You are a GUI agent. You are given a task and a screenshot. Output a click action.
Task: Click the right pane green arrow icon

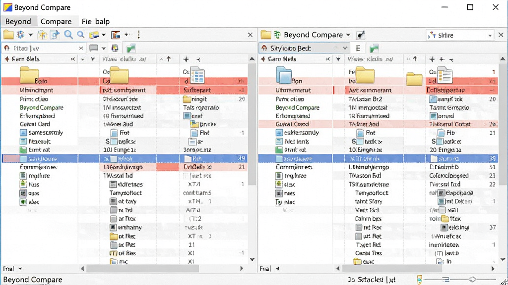tap(374, 48)
